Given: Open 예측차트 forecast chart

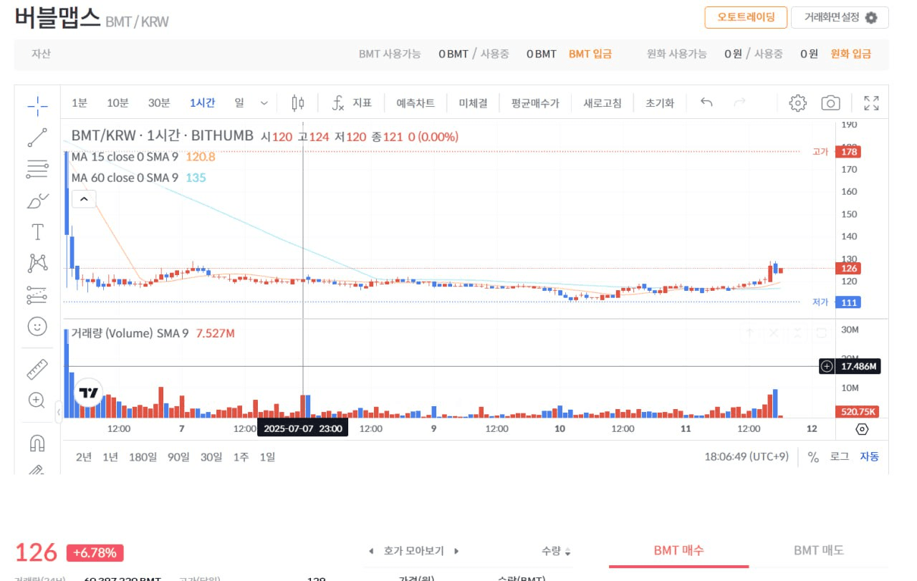Looking at the screenshot, I should [x=416, y=103].
